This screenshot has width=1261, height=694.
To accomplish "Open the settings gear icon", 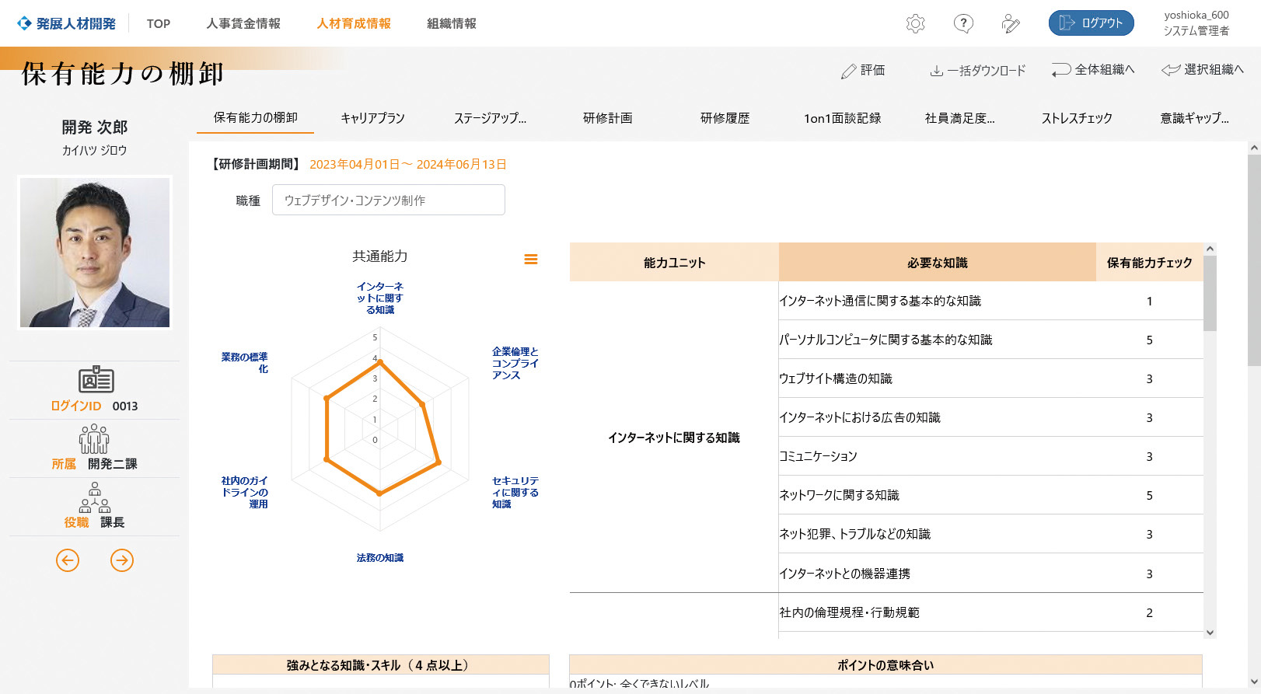I will pos(915,23).
